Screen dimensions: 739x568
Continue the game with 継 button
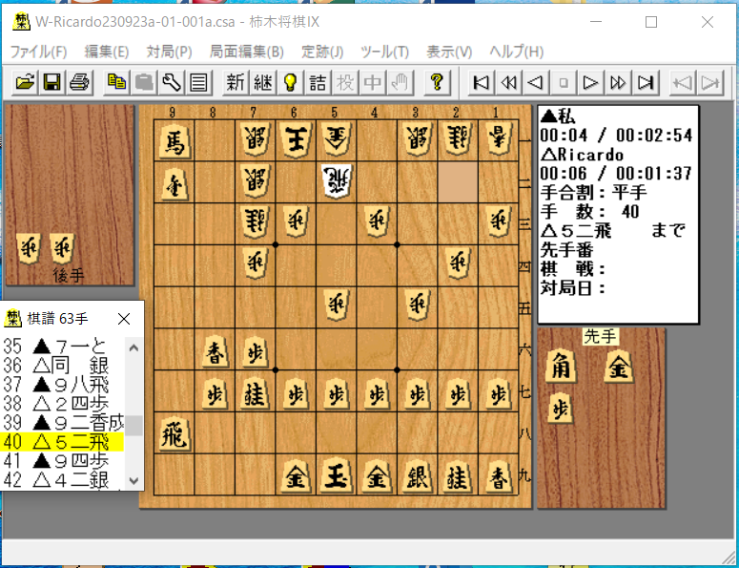tap(263, 83)
